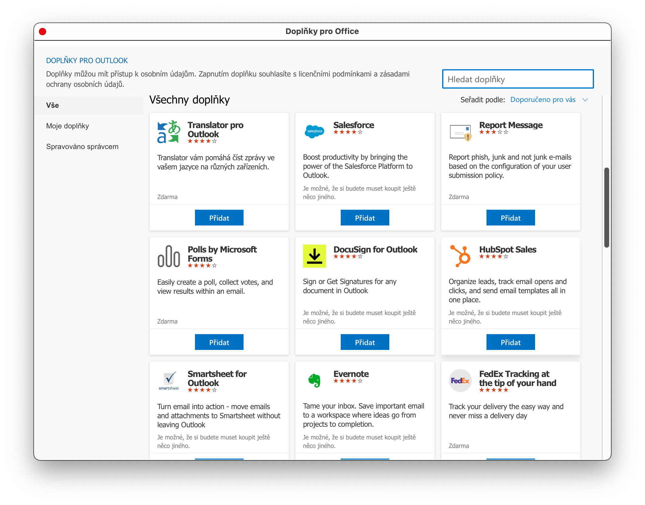Open the Doporučeno pro vás sort dropdown
Screen dimensions: 645x505
pos(543,100)
